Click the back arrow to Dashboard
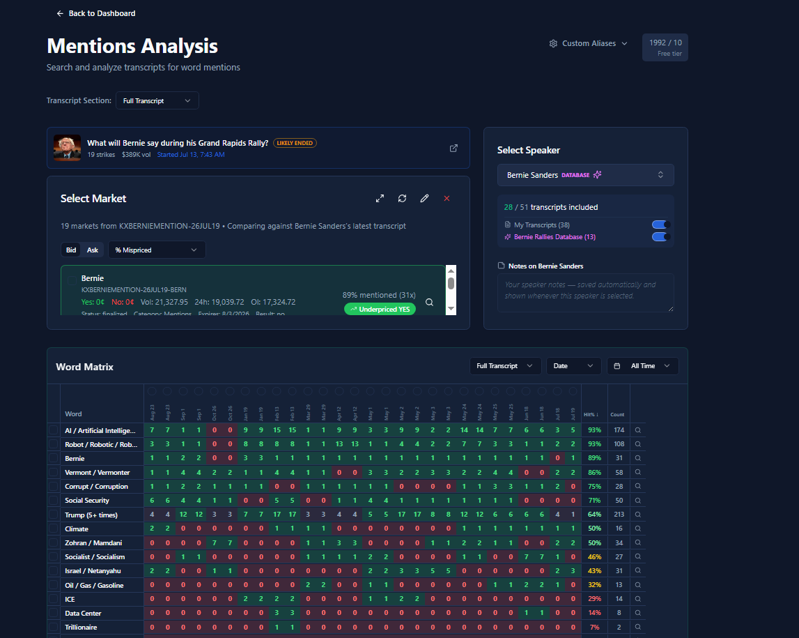 [x=60, y=13]
